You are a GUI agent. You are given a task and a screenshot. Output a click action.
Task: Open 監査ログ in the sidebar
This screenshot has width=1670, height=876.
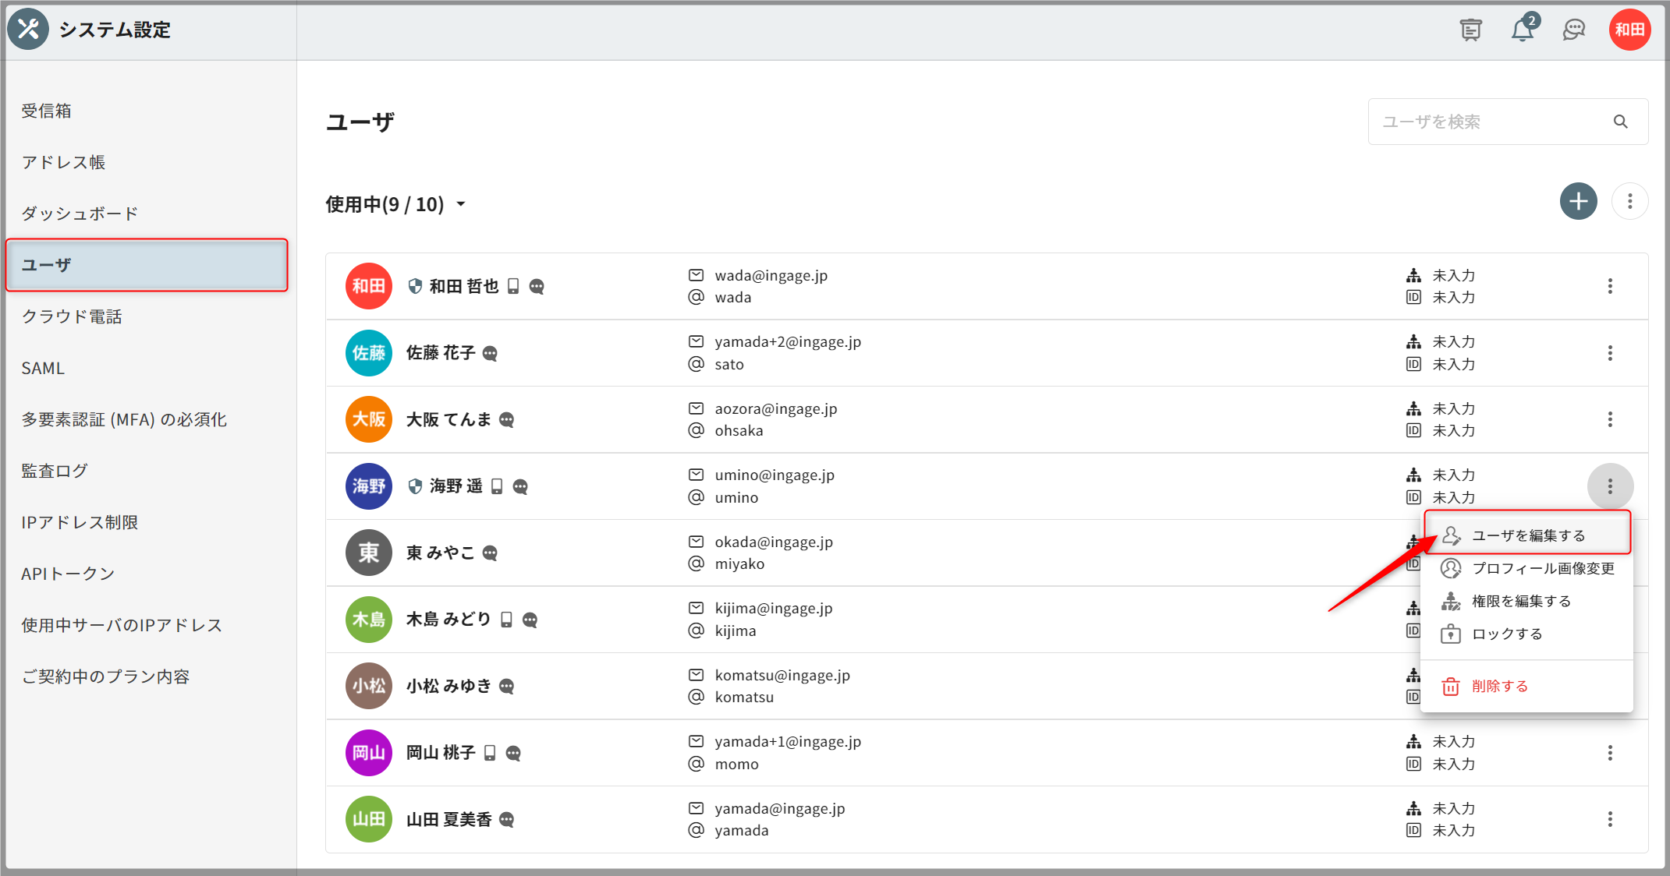(x=55, y=471)
